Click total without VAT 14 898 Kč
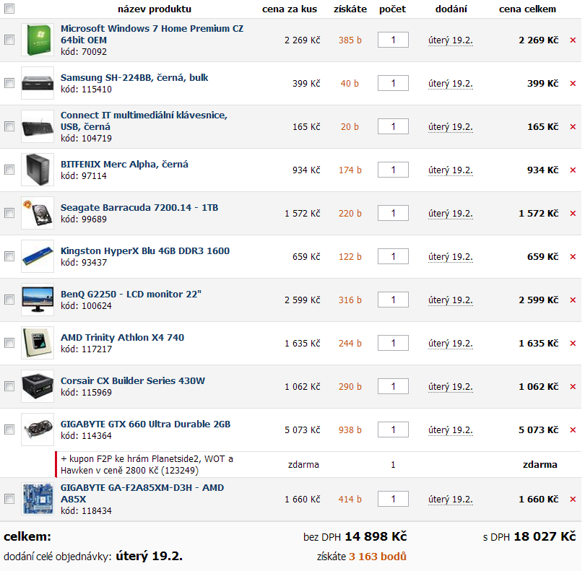The width and height of the screenshot is (585, 571). [x=376, y=536]
